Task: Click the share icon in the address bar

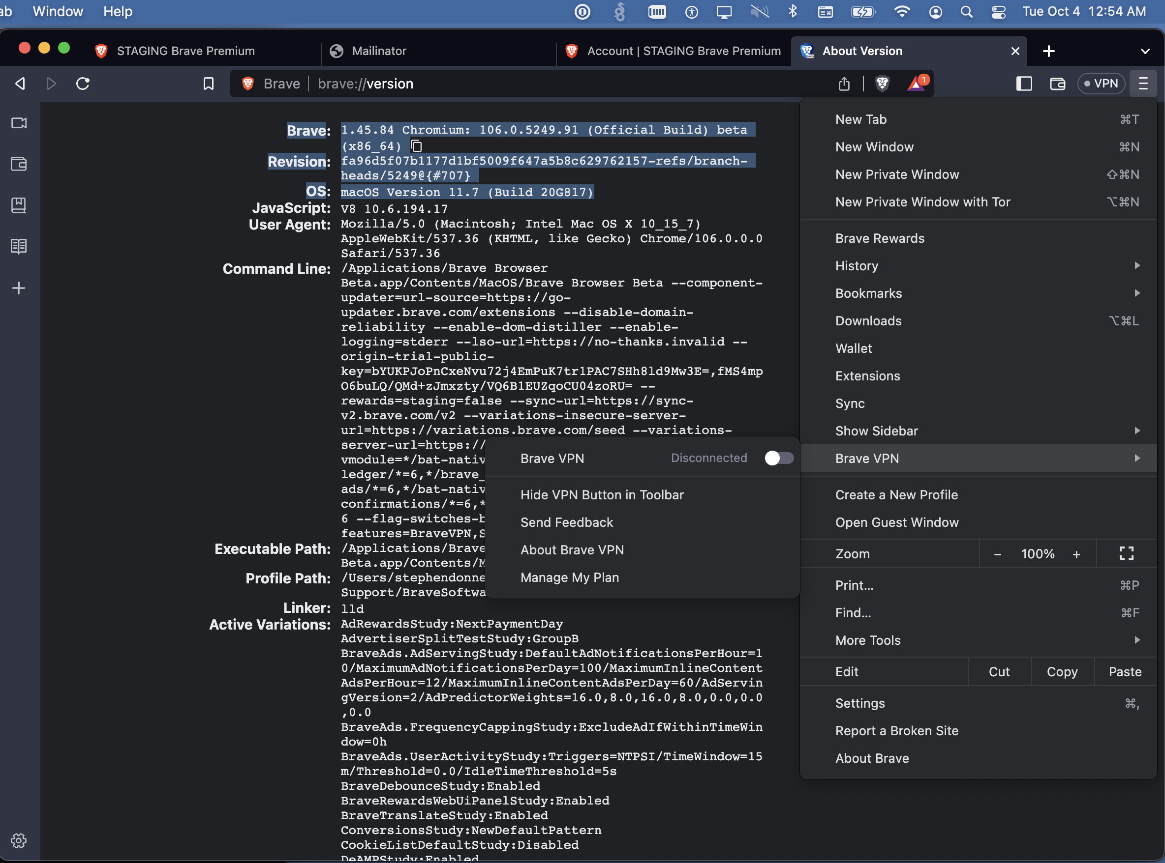Action: click(844, 84)
